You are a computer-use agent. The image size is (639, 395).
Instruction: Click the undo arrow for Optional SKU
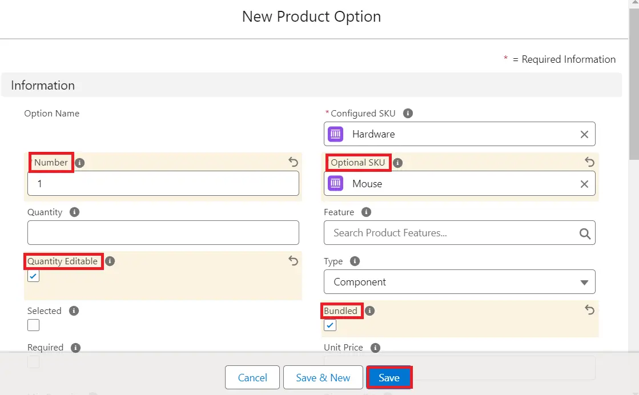(x=589, y=162)
